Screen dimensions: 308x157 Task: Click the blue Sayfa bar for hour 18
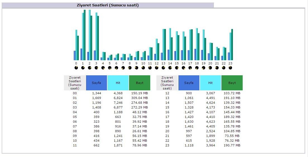(195, 54)
